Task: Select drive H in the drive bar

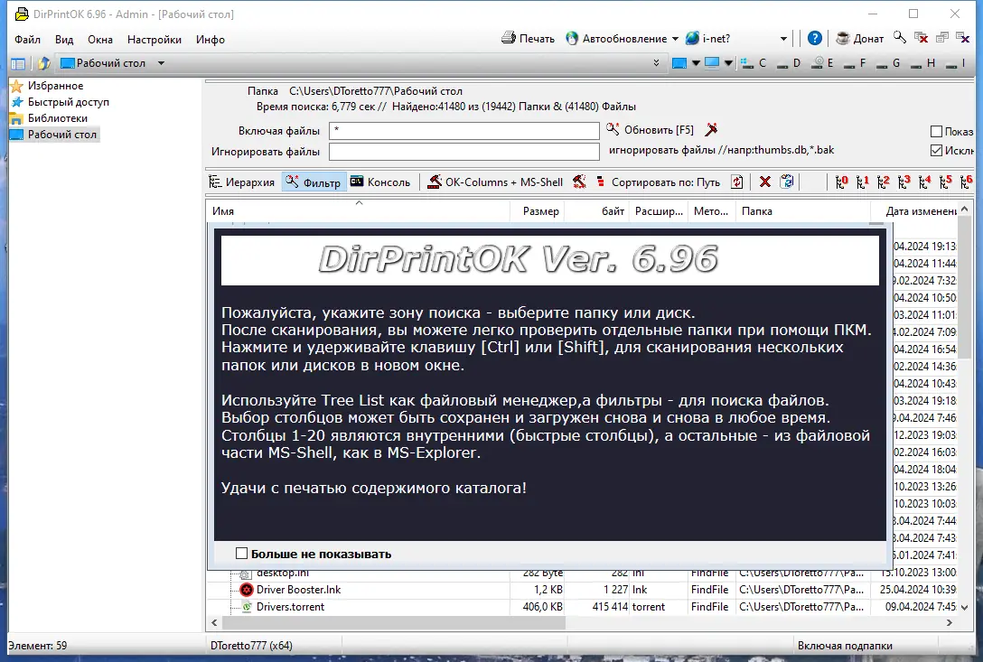Action: tap(922, 62)
